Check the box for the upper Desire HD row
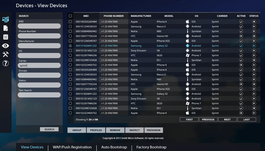The height and width of the screenshot is (151, 265). [70, 36]
